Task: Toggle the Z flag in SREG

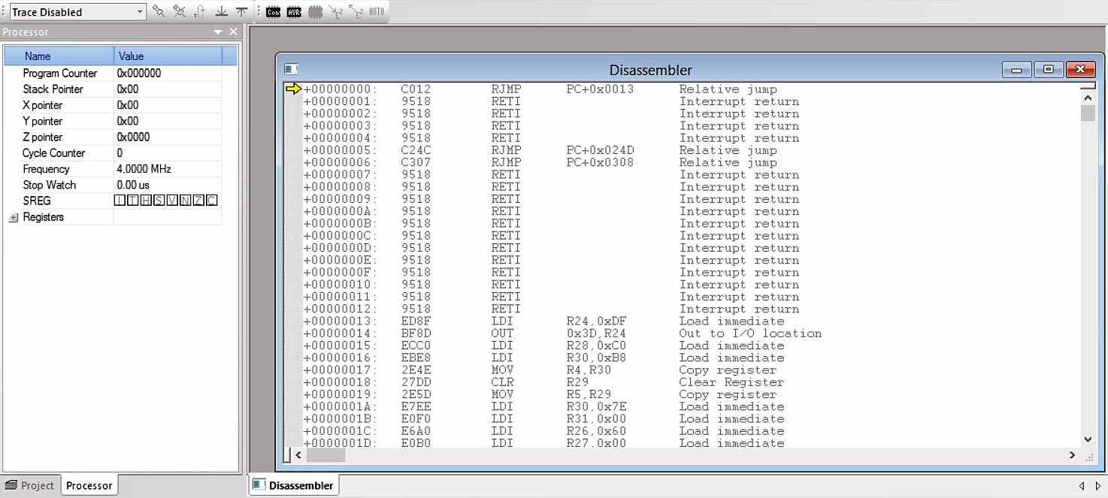Action: [198, 201]
